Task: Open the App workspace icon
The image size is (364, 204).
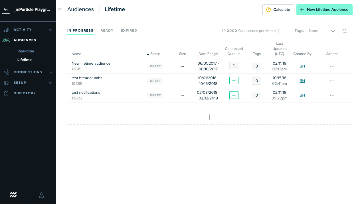Action: click(x=6, y=9)
